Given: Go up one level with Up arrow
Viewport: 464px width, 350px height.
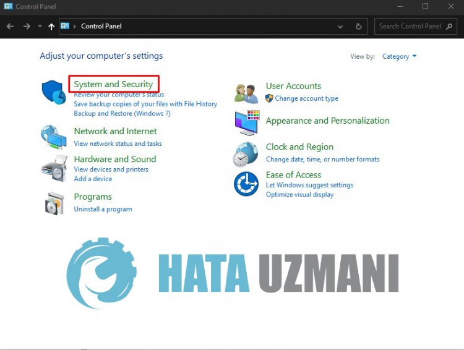Looking at the screenshot, I should (51, 27).
